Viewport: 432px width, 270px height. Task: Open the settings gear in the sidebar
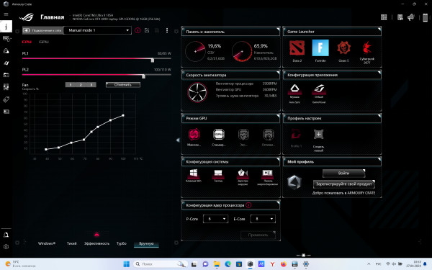[x=6, y=247]
